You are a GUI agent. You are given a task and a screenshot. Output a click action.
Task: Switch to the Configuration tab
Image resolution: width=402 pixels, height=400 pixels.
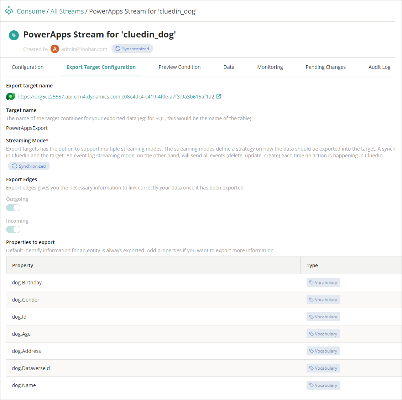click(27, 67)
